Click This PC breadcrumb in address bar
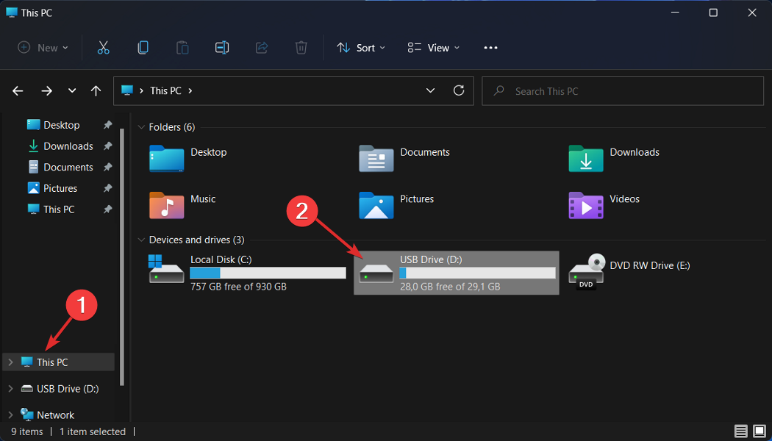This screenshot has width=772, height=441. pyautogui.click(x=165, y=91)
